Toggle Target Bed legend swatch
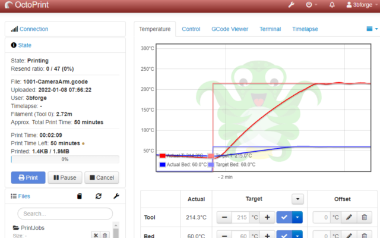 click(211, 165)
